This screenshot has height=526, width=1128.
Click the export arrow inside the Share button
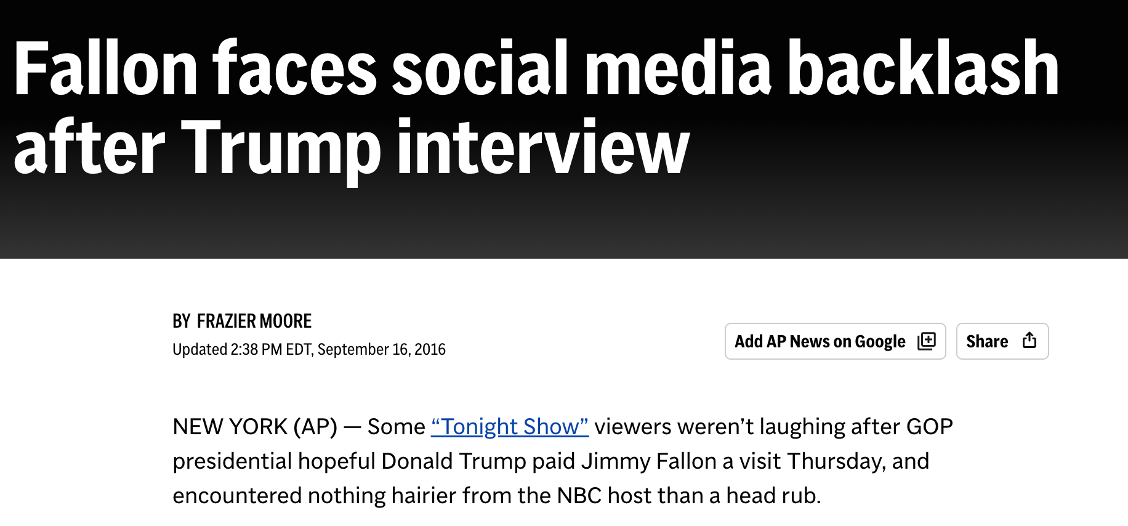[x=1029, y=341]
